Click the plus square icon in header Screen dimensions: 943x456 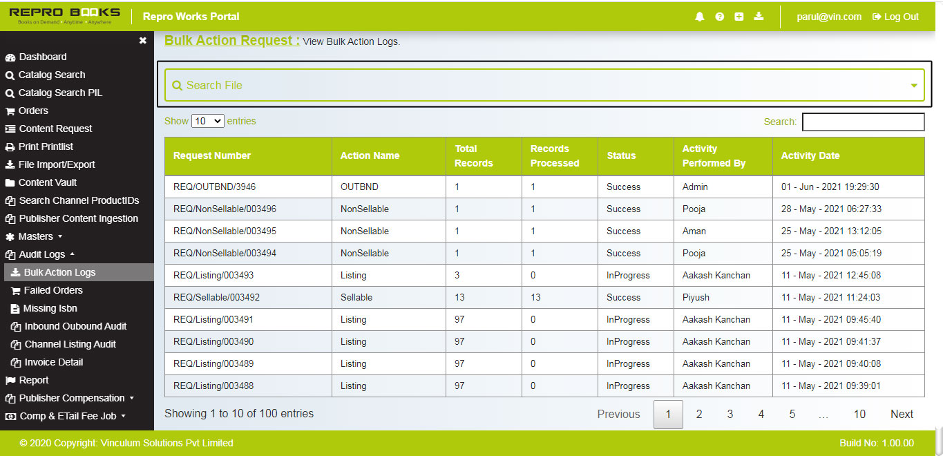739,16
